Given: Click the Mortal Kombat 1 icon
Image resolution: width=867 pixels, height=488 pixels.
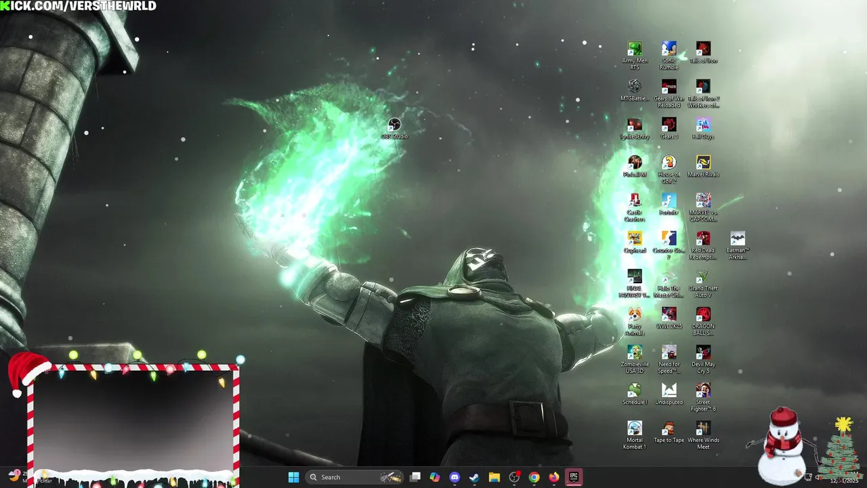Looking at the screenshot, I should pos(635,435).
